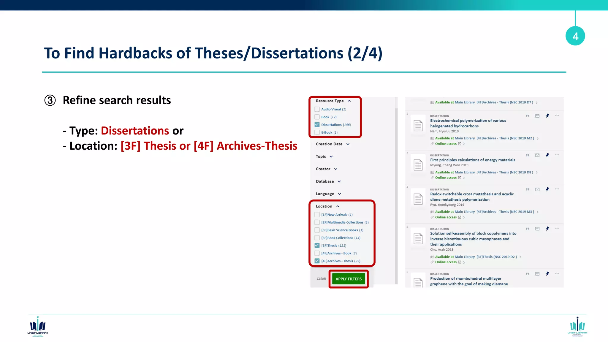Check the Audio Visual resource type
This screenshot has width=608, height=342.
pos(317,109)
